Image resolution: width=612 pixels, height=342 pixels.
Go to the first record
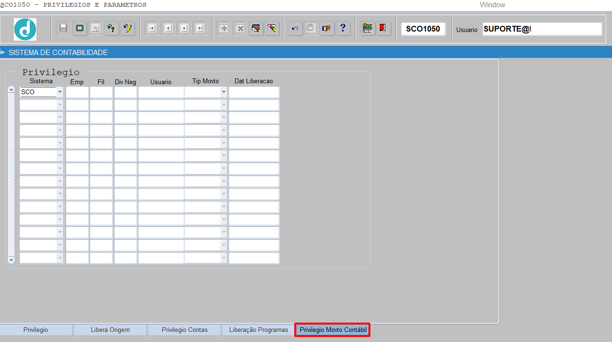point(152,28)
